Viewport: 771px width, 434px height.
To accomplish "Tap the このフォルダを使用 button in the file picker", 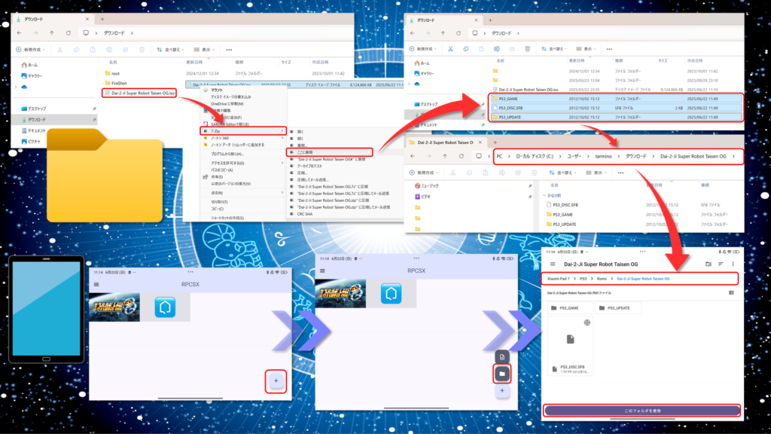I will click(x=642, y=411).
